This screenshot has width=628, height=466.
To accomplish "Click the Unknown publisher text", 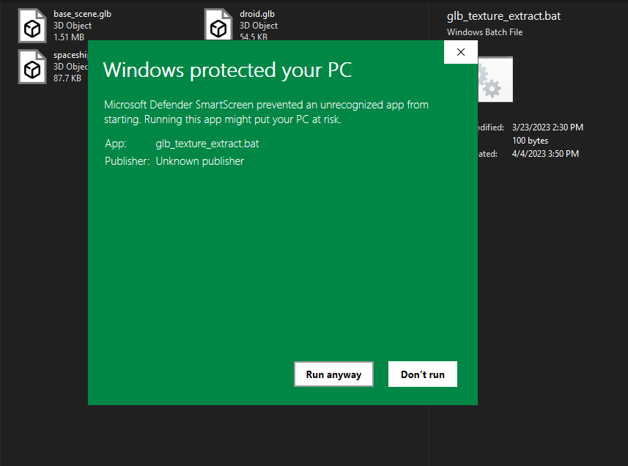I will pyautogui.click(x=199, y=161).
